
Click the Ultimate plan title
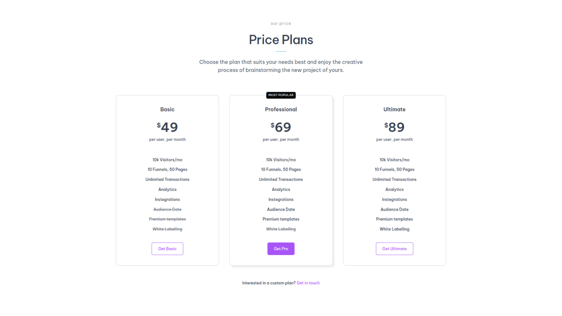394,109
